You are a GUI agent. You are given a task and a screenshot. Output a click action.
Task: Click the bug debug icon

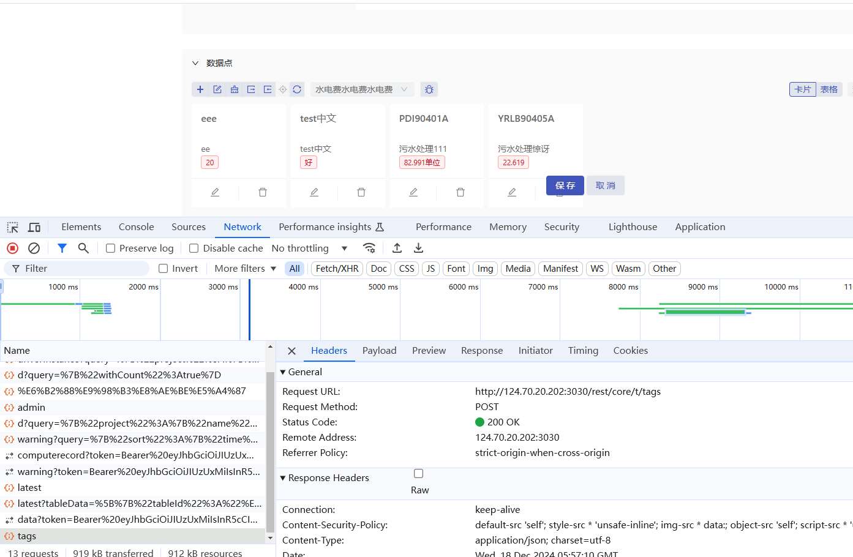pyautogui.click(x=429, y=89)
